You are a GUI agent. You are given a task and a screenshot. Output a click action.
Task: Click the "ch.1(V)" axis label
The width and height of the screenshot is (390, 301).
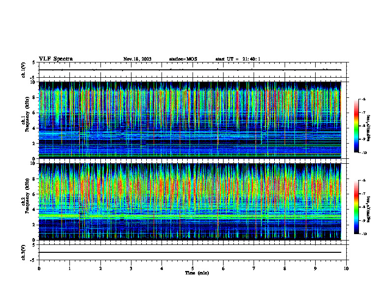pos(23,70)
